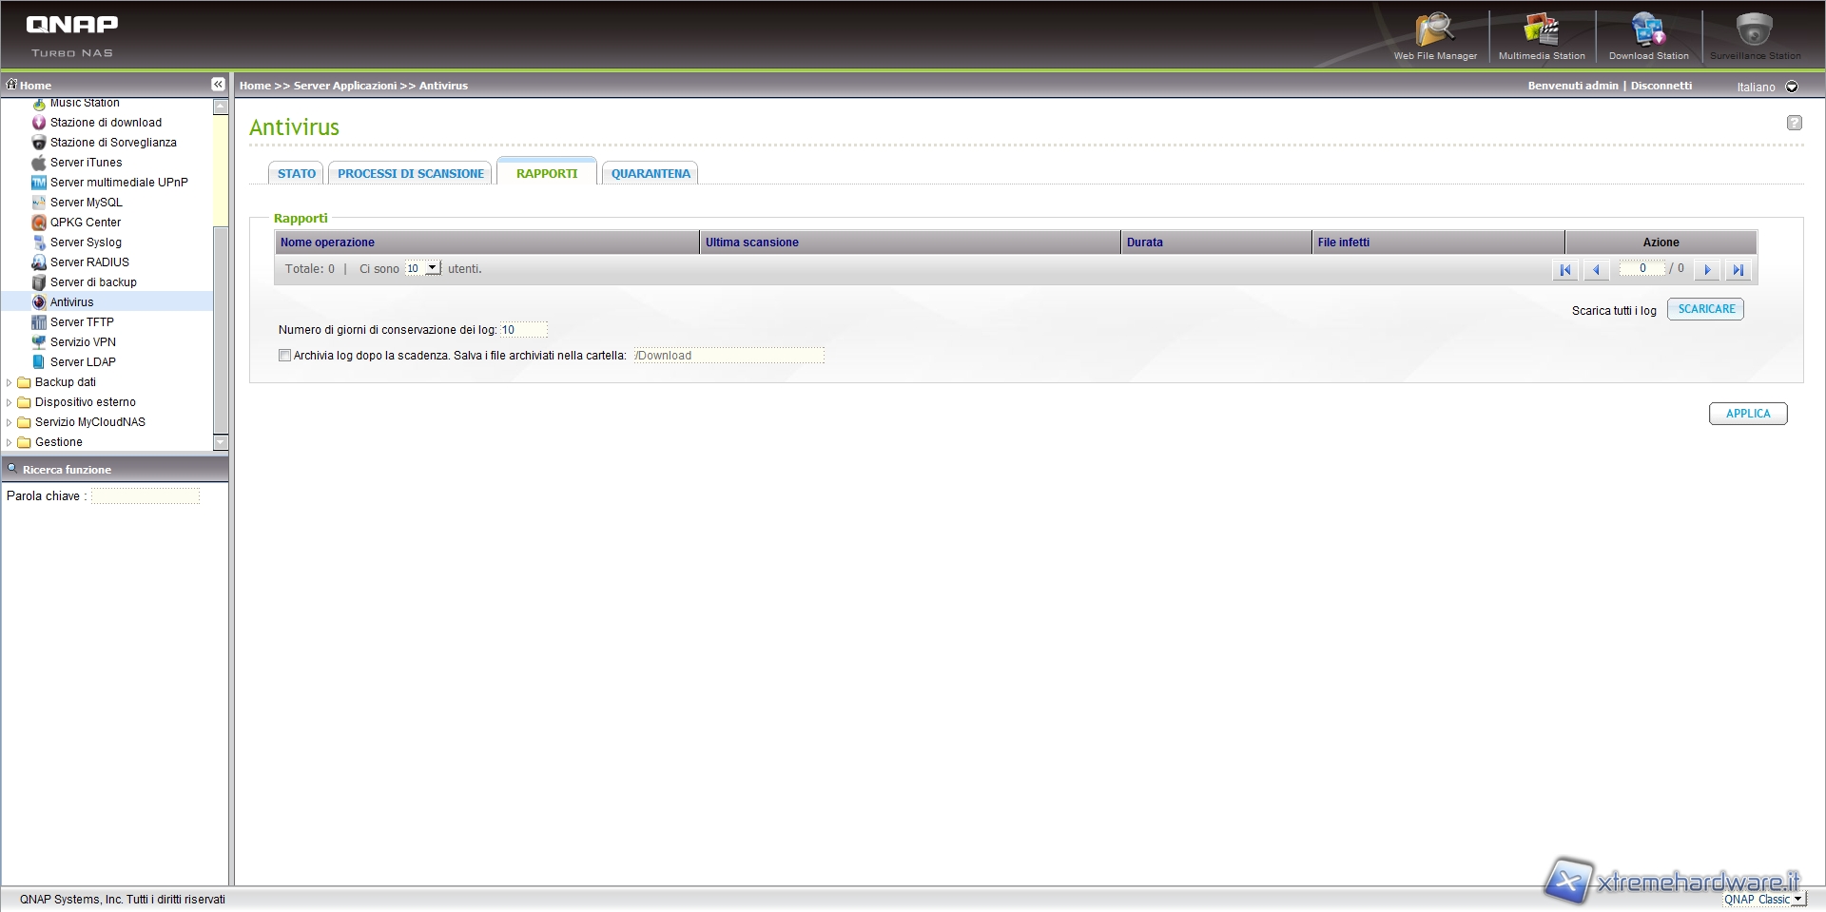Go to the next page arrow
The image size is (1826, 912).
pos(1707,270)
